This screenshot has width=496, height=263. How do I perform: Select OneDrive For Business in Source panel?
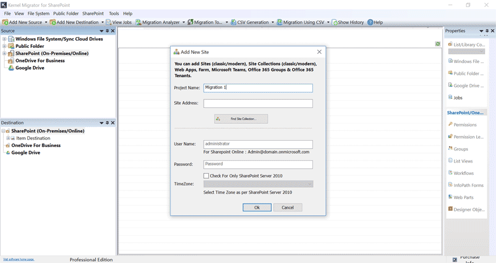click(40, 61)
